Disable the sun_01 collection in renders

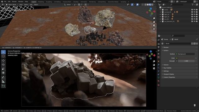point(197,19)
